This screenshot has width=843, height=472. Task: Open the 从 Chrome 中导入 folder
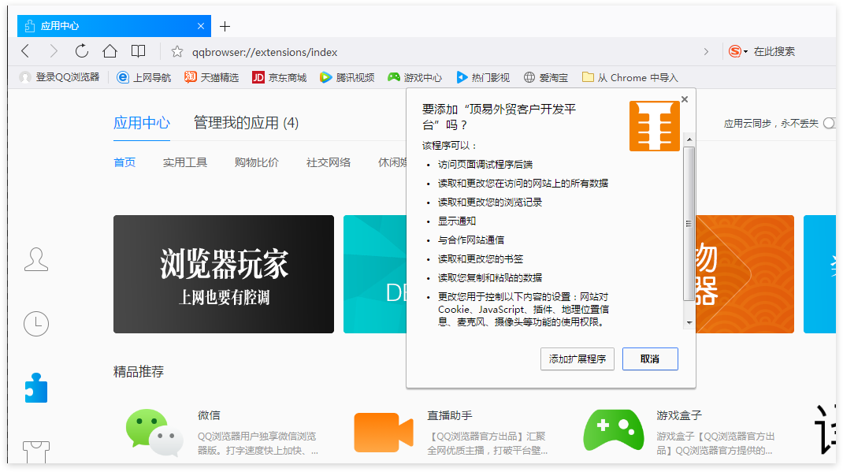(x=630, y=77)
